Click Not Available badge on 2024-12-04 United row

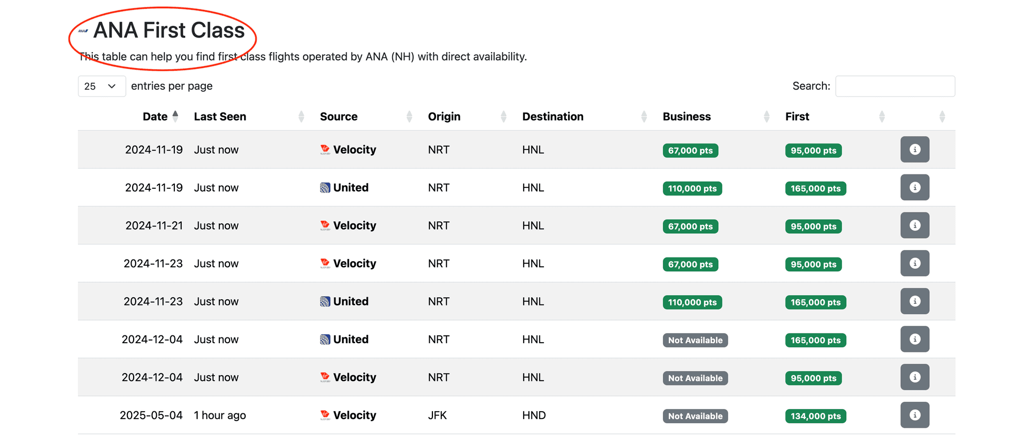695,340
